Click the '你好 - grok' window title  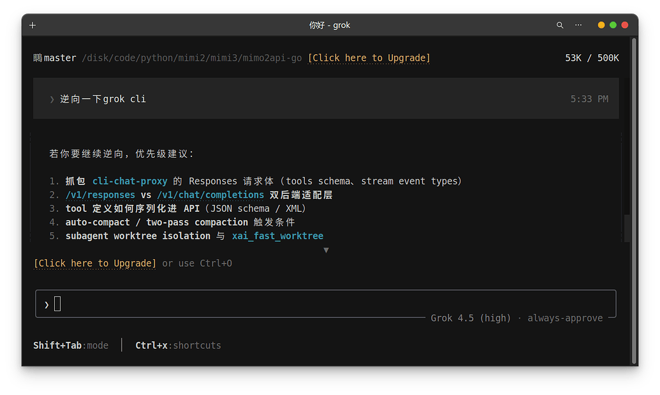[x=330, y=26]
